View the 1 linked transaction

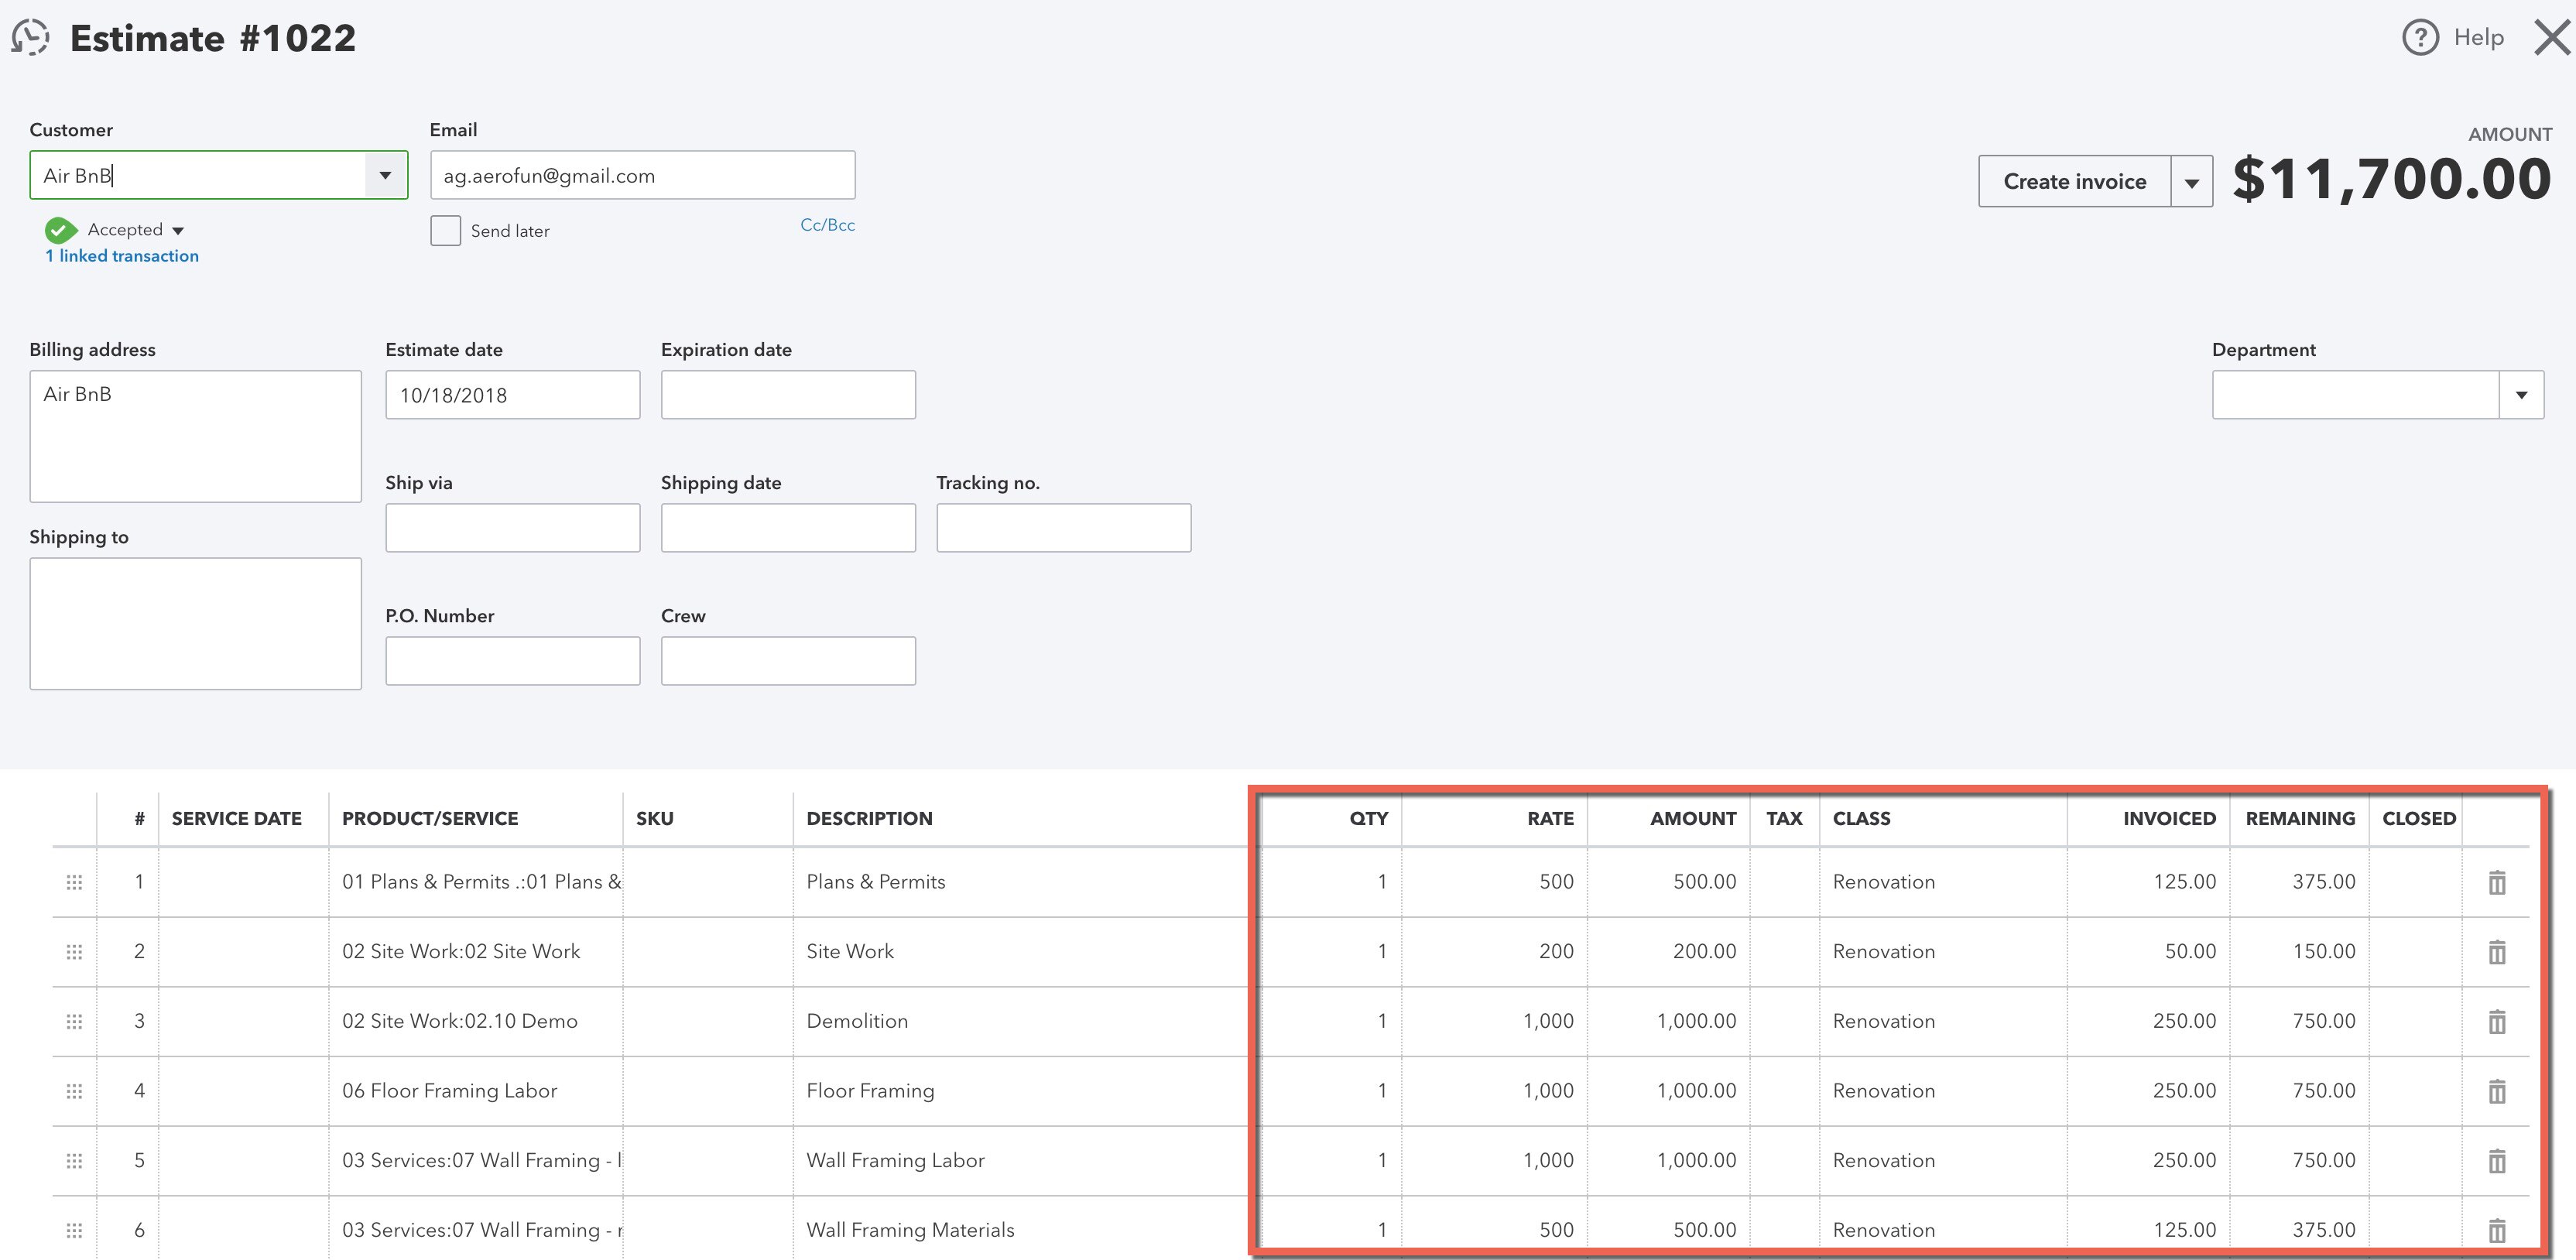[121, 255]
